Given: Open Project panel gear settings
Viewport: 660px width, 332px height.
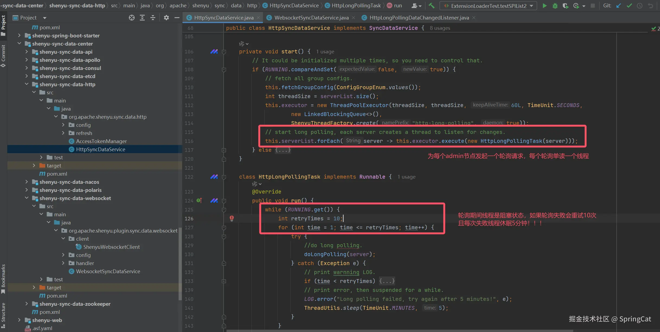Looking at the screenshot, I should [x=166, y=18].
